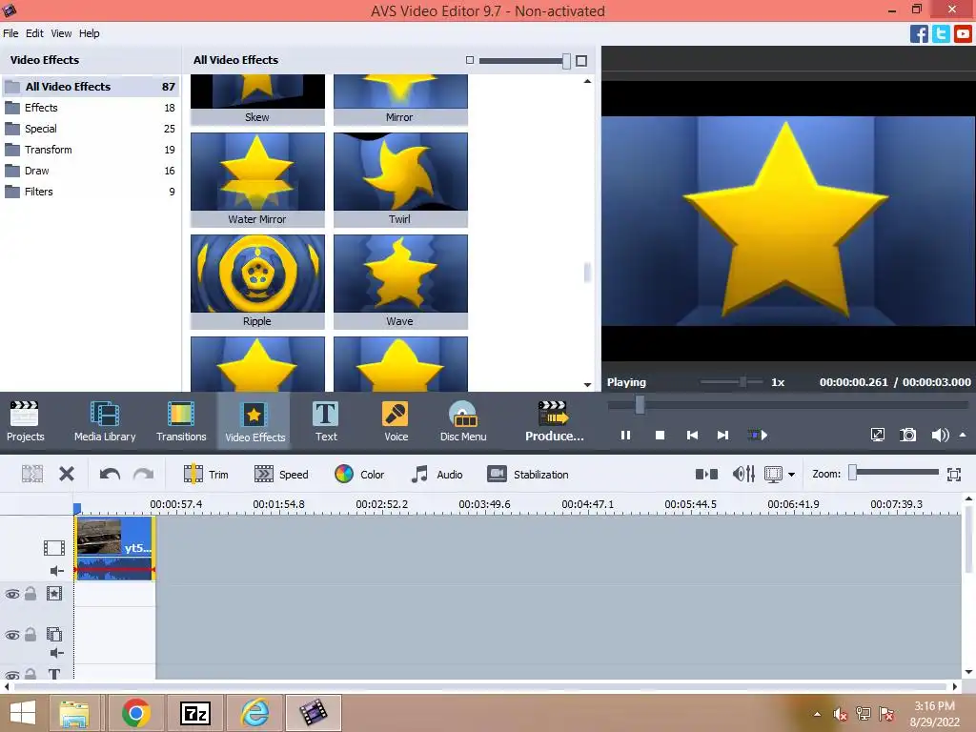Lock the video overlay track
The width and height of the screenshot is (976, 732).
click(30, 635)
